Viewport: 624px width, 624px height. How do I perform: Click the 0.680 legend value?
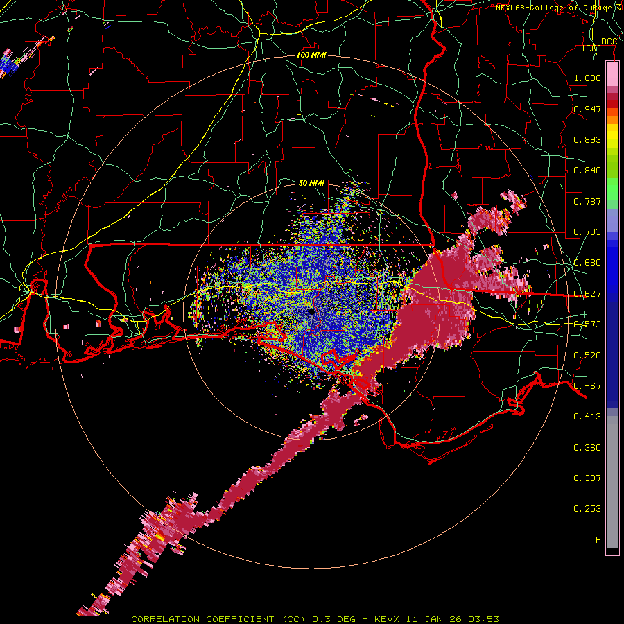(x=587, y=263)
